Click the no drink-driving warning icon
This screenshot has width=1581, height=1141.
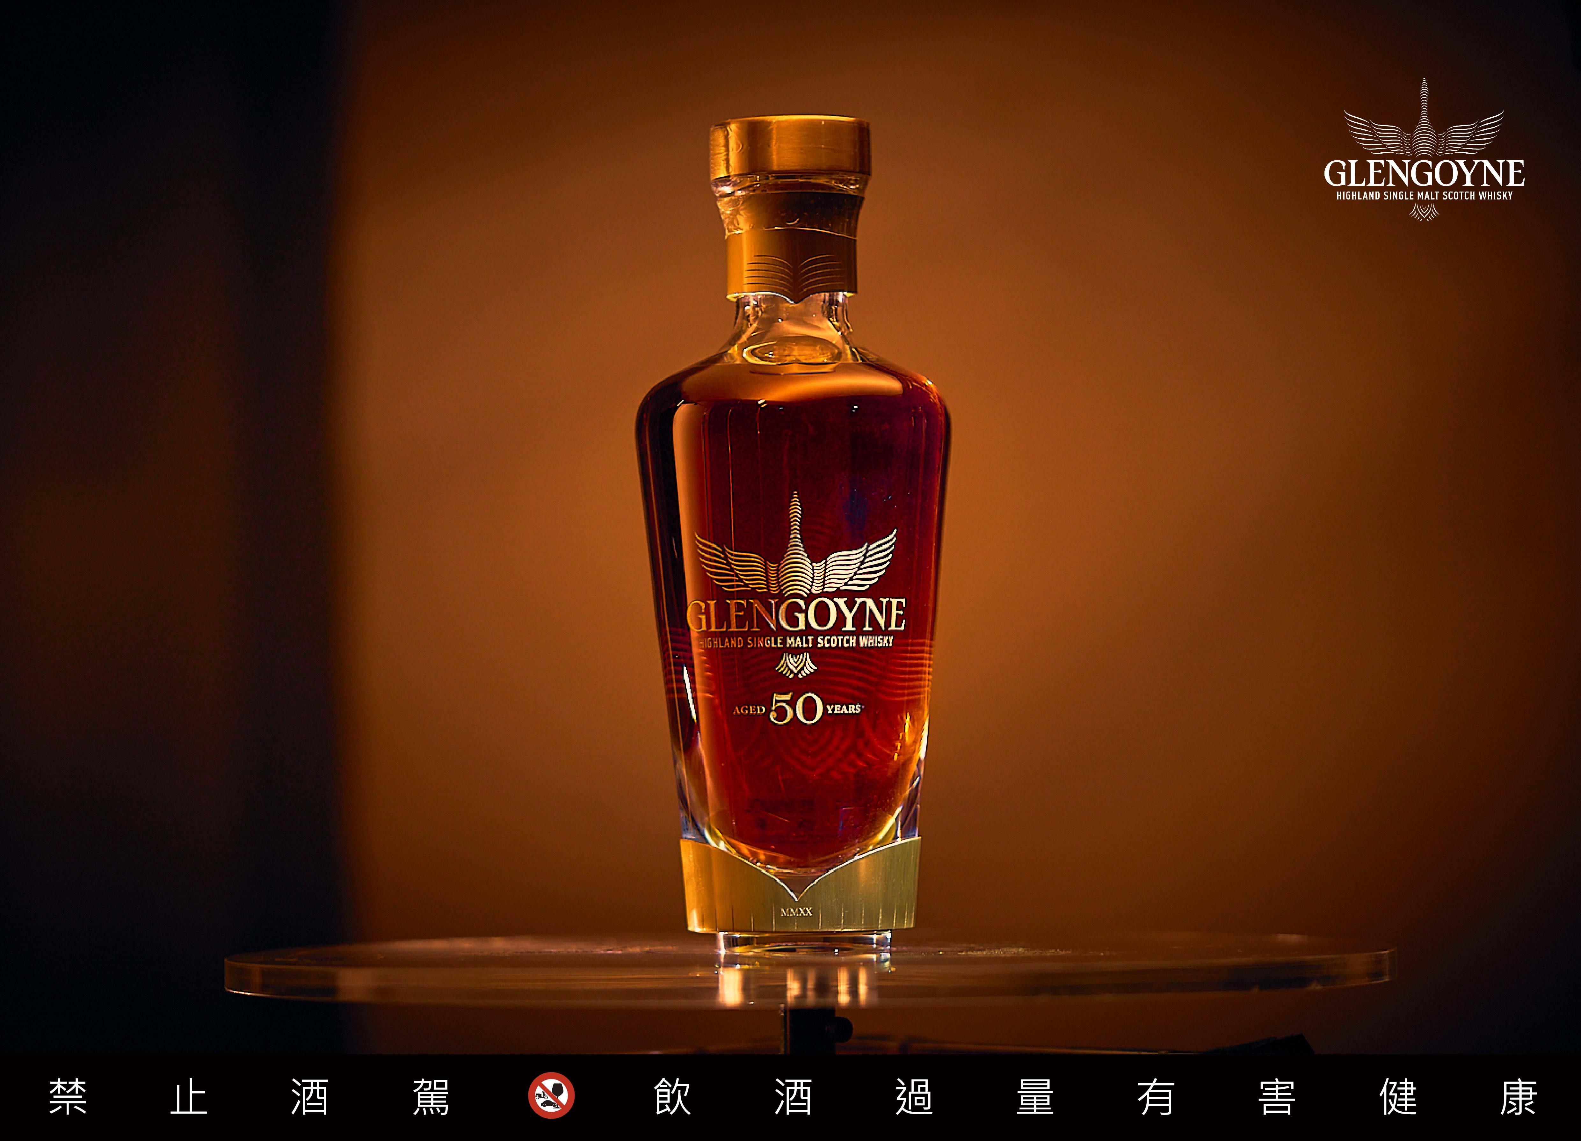click(x=551, y=1096)
